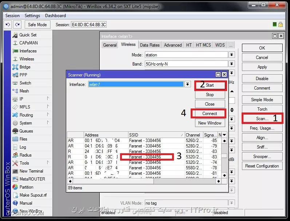Open Partition in the sidebar

click(26, 187)
